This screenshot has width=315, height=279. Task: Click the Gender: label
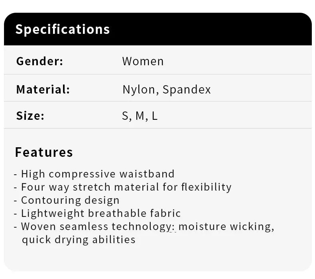tap(39, 61)
